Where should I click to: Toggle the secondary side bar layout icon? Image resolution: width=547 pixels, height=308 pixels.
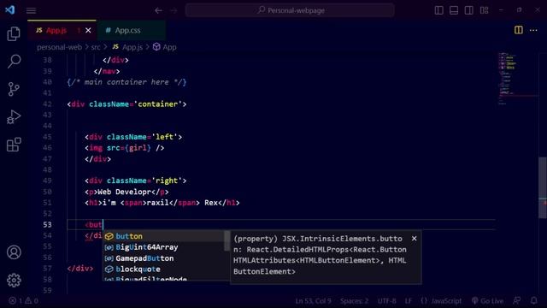click(x=469, y=10)
